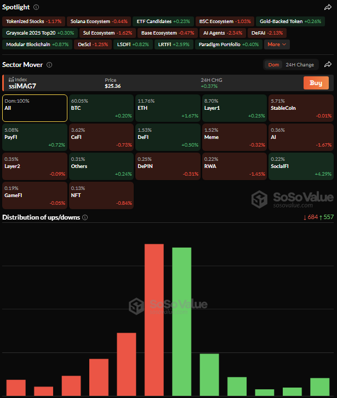
Task: Open the Tokenized Stocks spotlight tag
Action: (x=34, y=21)
